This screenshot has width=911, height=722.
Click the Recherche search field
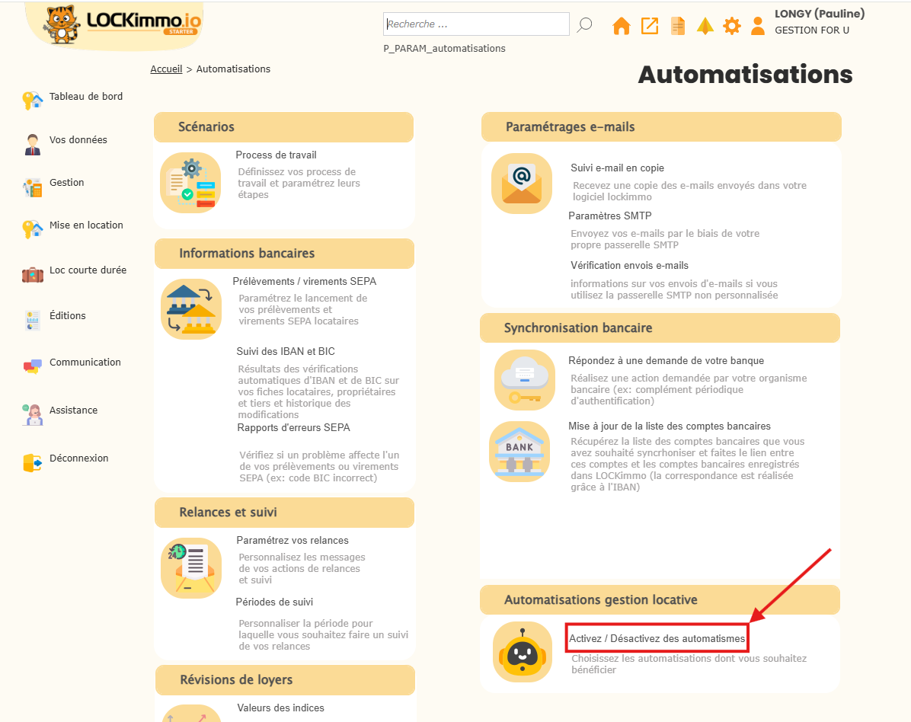[476, 24]
